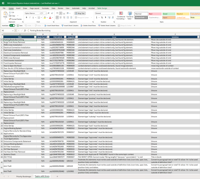Click the Increase Font Size icon
The image size is (200, 179).
coord(49,13)
